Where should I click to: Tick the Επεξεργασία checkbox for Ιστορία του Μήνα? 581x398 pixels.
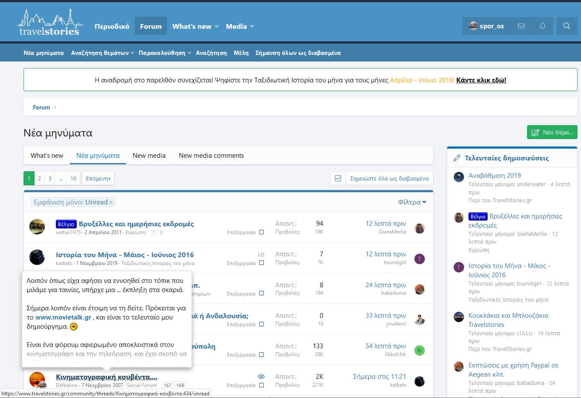(x=261, y=263)
